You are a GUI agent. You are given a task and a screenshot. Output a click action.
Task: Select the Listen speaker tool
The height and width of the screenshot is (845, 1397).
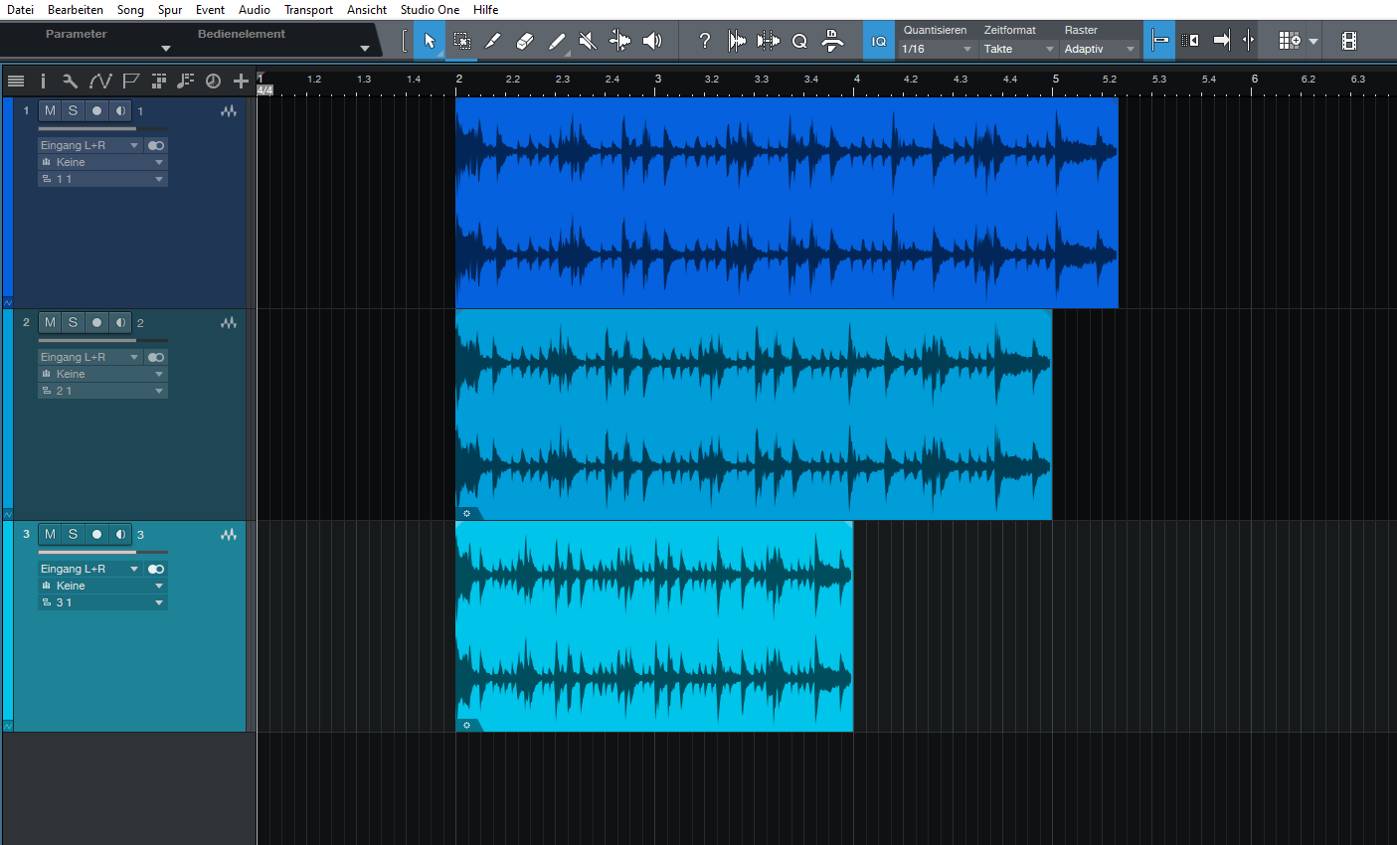coord(652,41)
